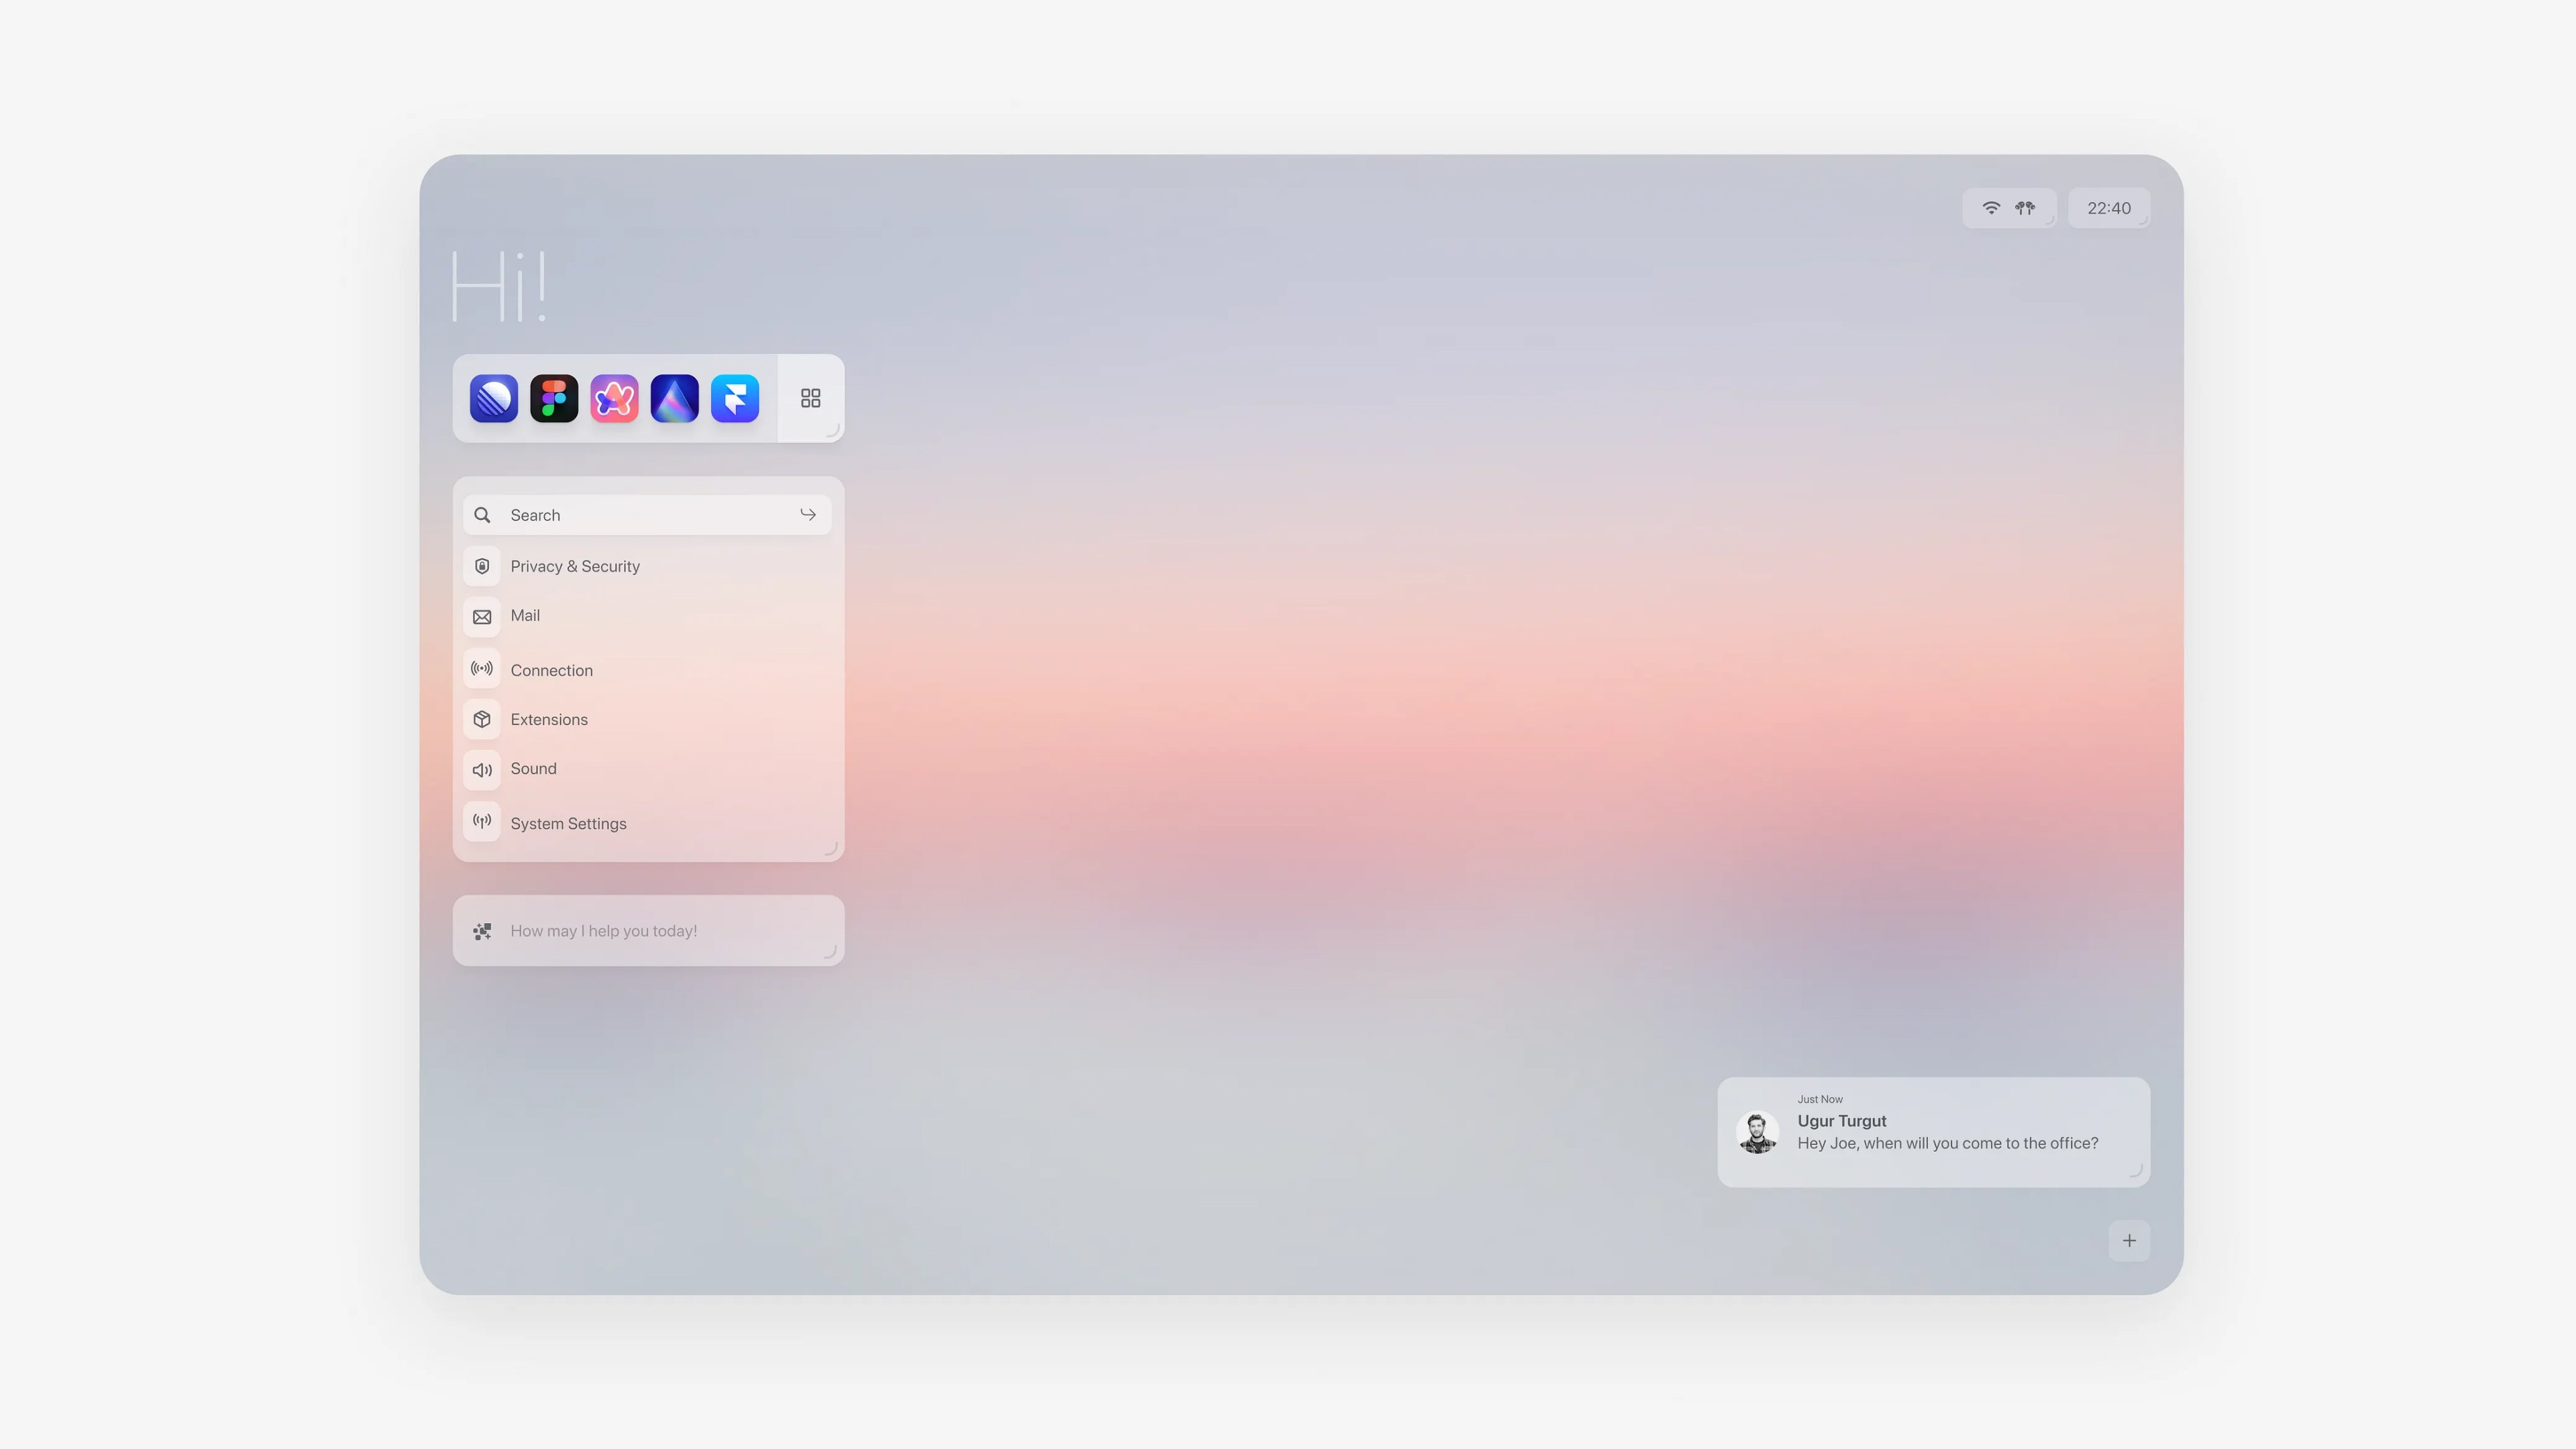The width and height of the screenshot is (2576, 1449).
Task: Click the plus button at bottom right
Action: (x=2129, y=1240)
